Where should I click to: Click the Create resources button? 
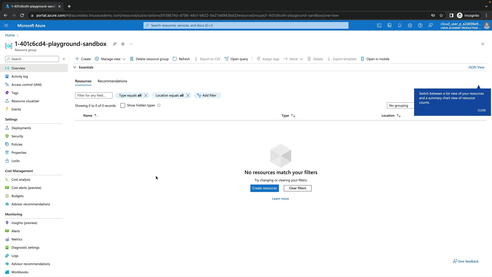[x=264, y=188]
